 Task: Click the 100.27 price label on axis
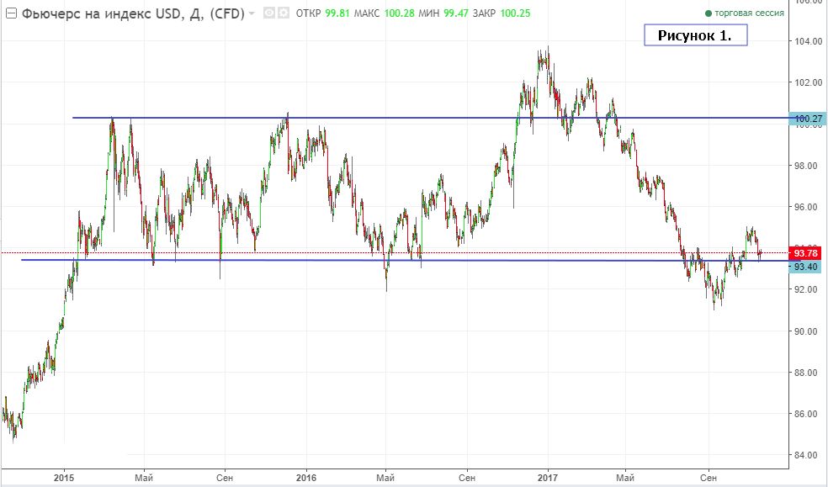point(809,119)
